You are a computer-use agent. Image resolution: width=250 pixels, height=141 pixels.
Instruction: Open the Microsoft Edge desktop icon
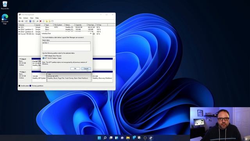5,19
